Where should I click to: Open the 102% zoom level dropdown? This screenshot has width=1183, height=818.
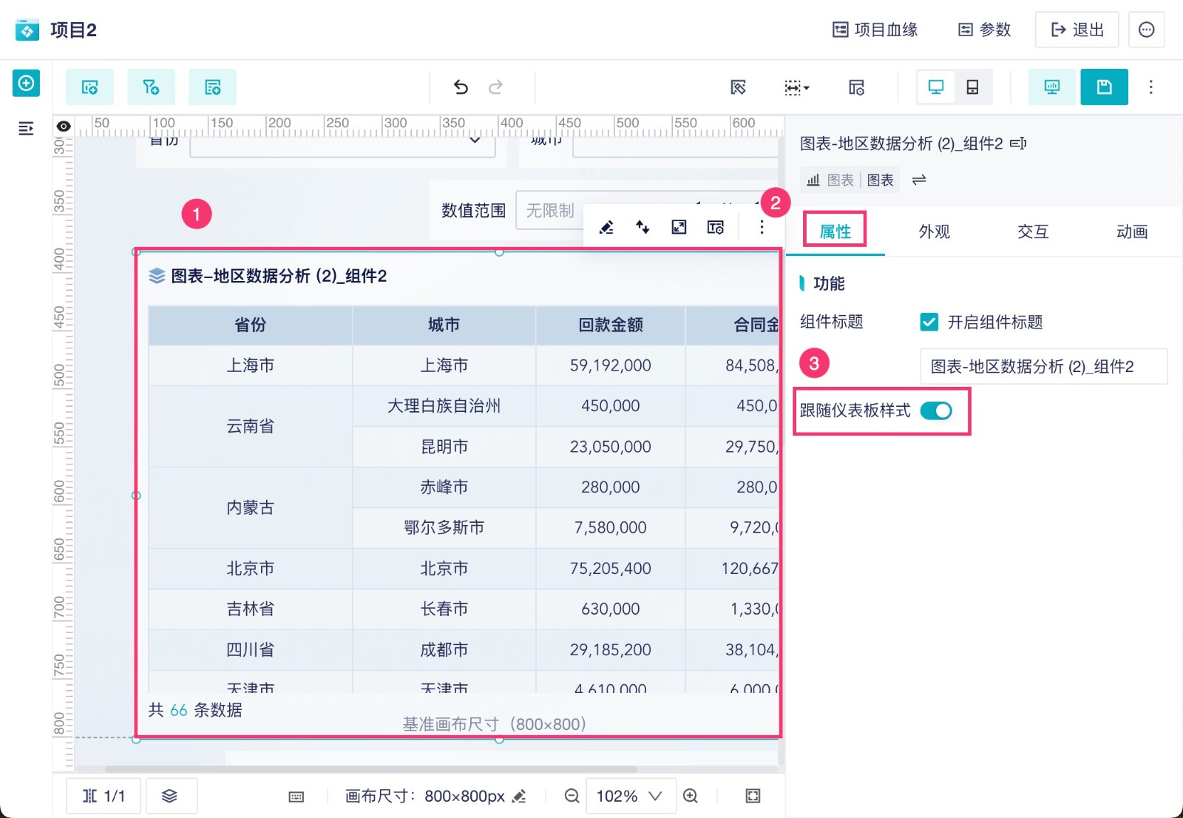(631, 796)
